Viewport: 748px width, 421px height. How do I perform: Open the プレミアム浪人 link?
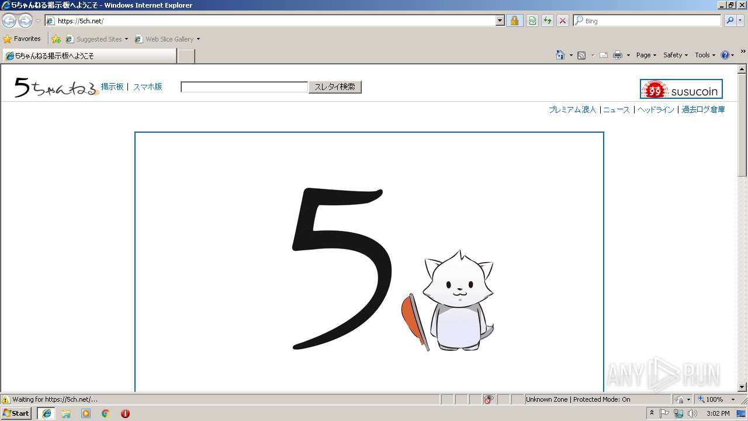[x=572, y=109]
